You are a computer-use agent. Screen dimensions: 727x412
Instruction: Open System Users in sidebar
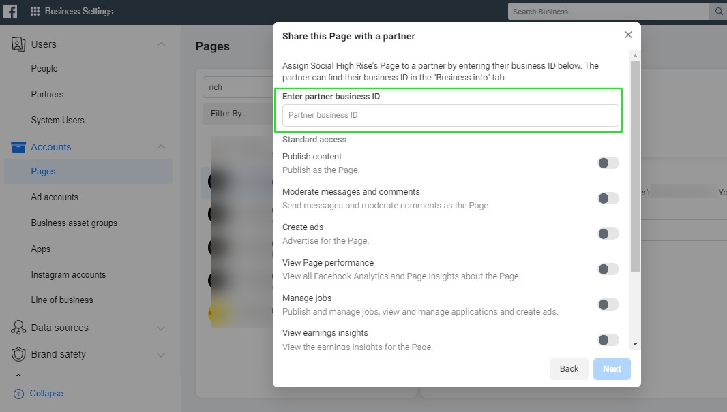pos(57,121)
